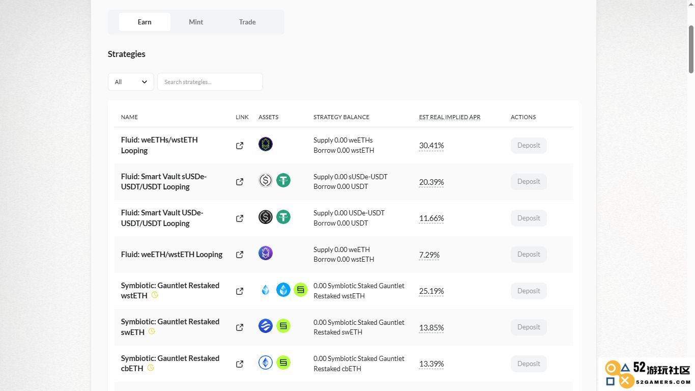The image size is (695, 391).
Task: Click the 25.19% APR value
Action: click(x=431, y=291)
